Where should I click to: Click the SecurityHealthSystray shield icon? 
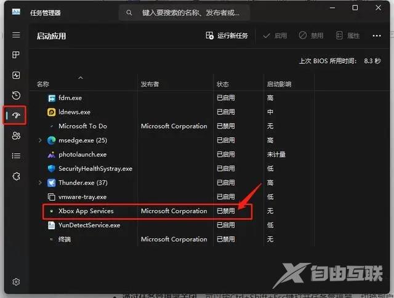click(52, 169)
